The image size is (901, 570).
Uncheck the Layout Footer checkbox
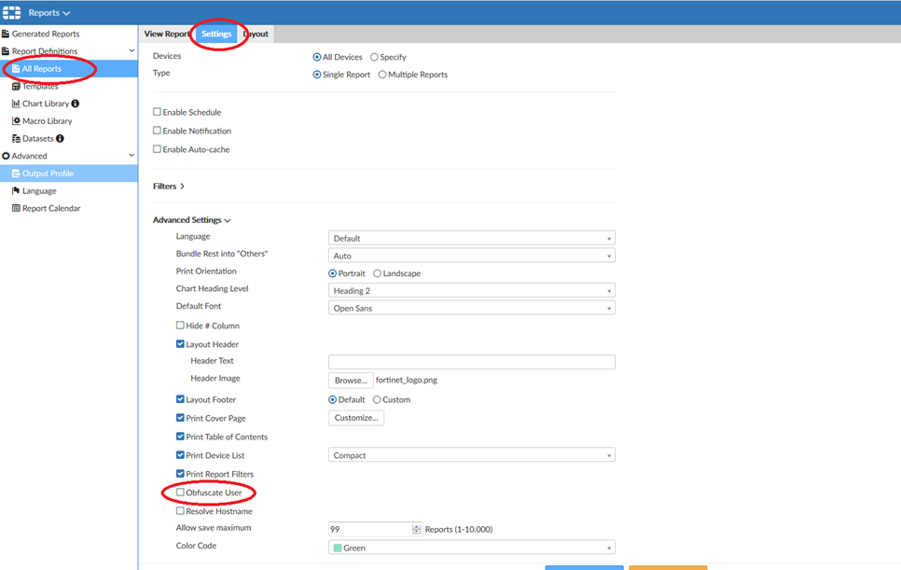[x=180, y=398]
